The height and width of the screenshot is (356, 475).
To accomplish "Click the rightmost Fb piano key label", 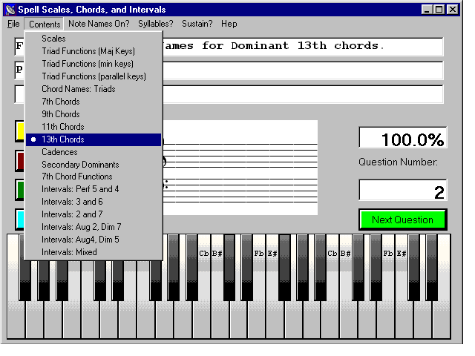I will click(388, 254).
